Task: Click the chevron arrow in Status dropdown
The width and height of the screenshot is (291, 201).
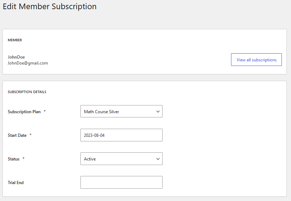Action: (x=158, y=159)
